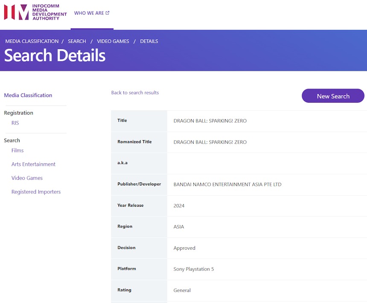The height and width of the screenshot is (303, 367).
Task: Open Video Games search in sidebar
Action: (27, 178)
